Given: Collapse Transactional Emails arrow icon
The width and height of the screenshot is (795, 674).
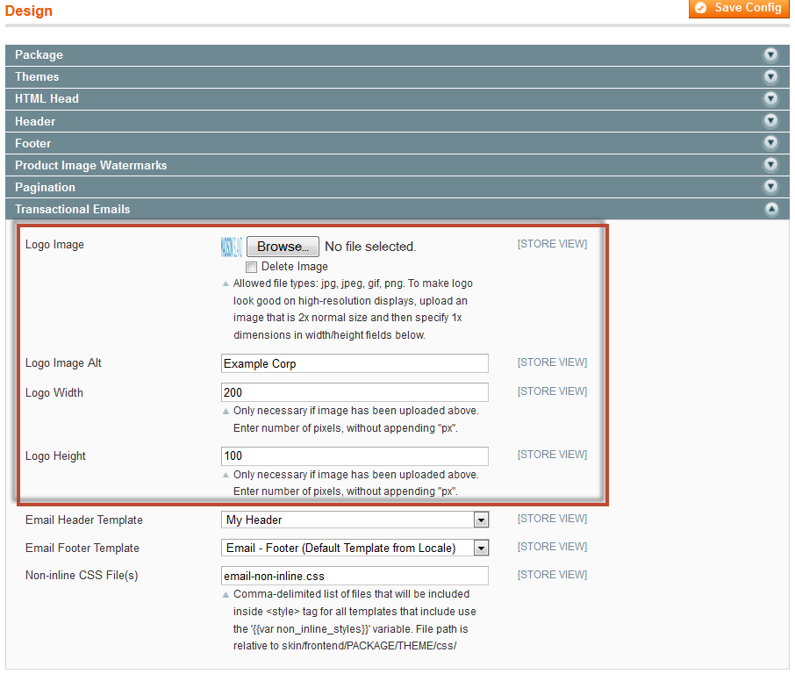Looking at the screenshot, I should click(x=770, y=209).
